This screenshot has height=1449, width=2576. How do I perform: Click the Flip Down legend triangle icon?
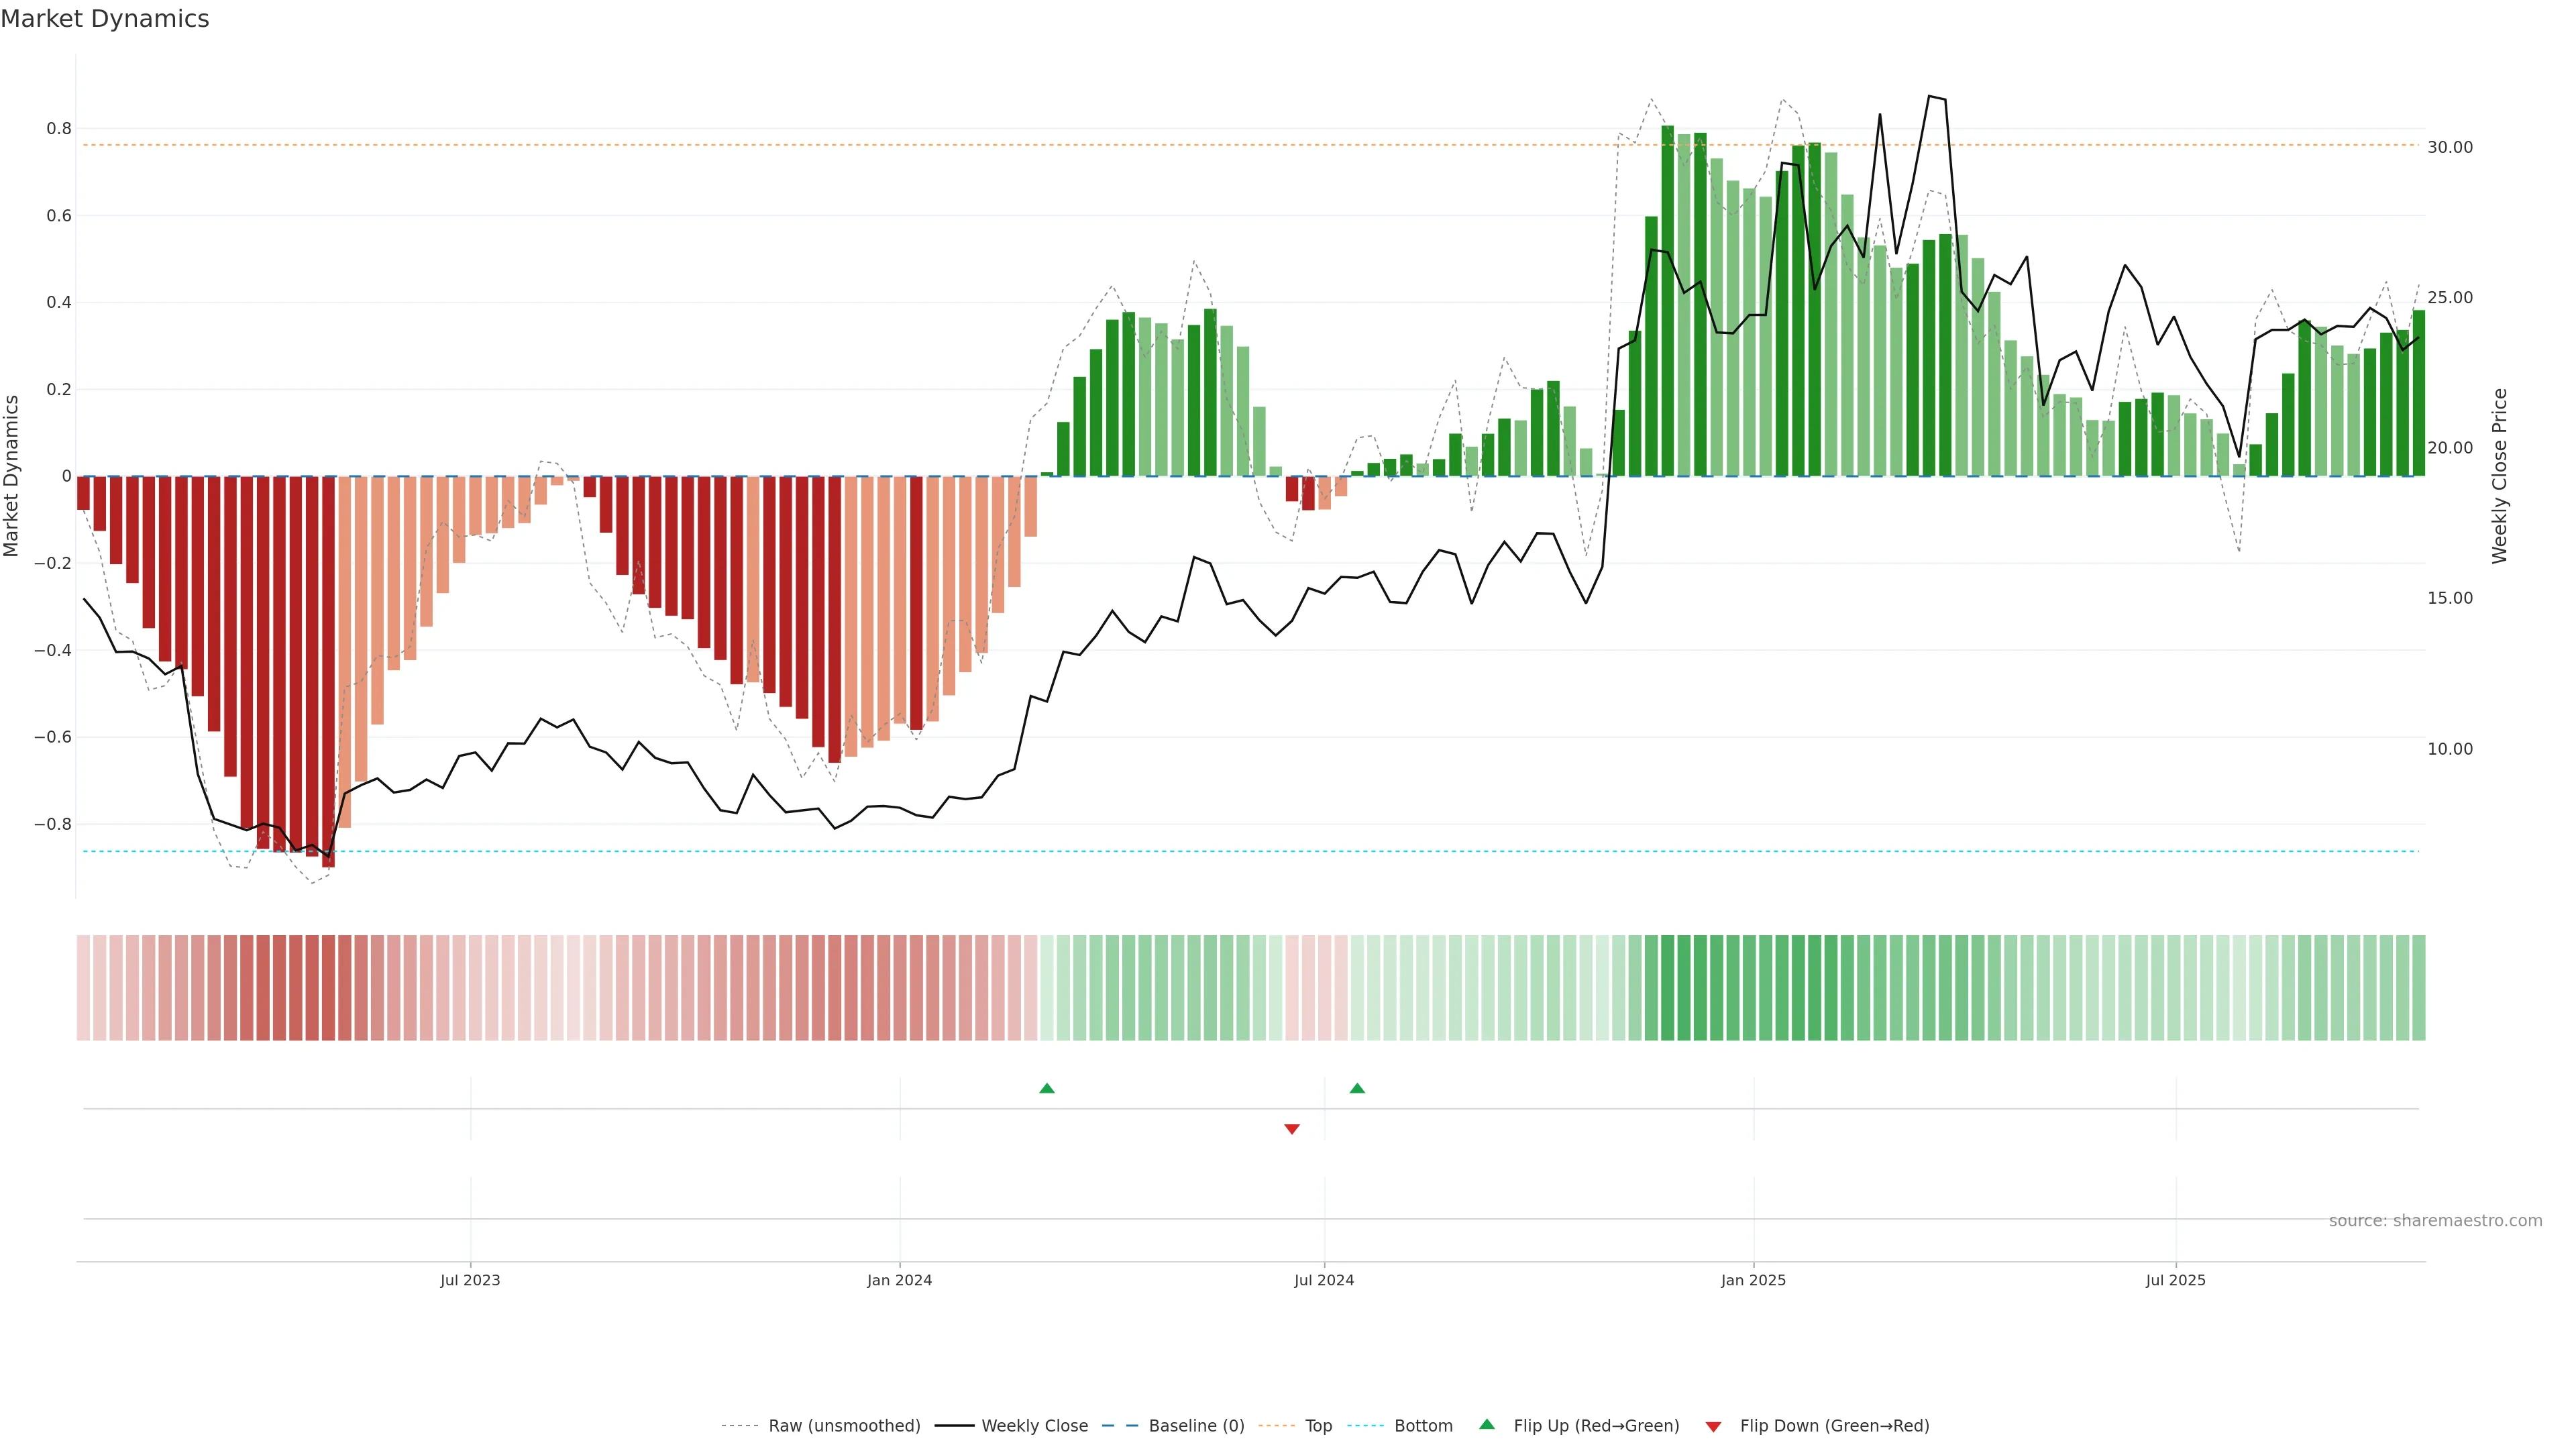click(1713, 1427)
